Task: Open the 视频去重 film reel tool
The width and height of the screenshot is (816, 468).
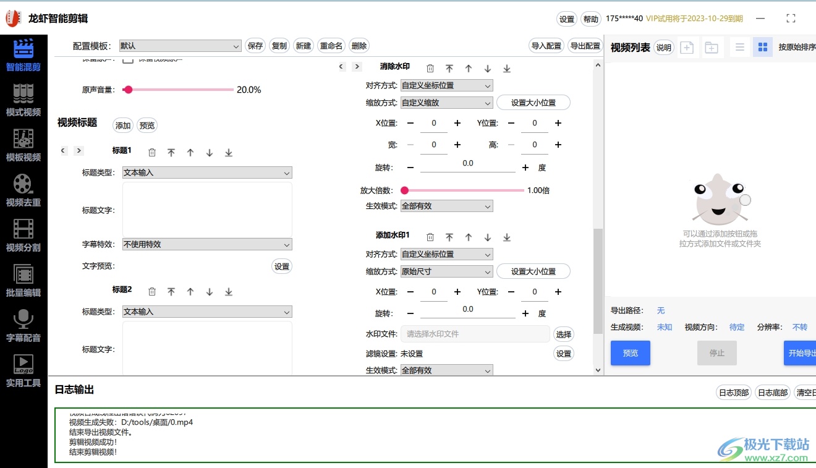Action: [x=23, y=190]
